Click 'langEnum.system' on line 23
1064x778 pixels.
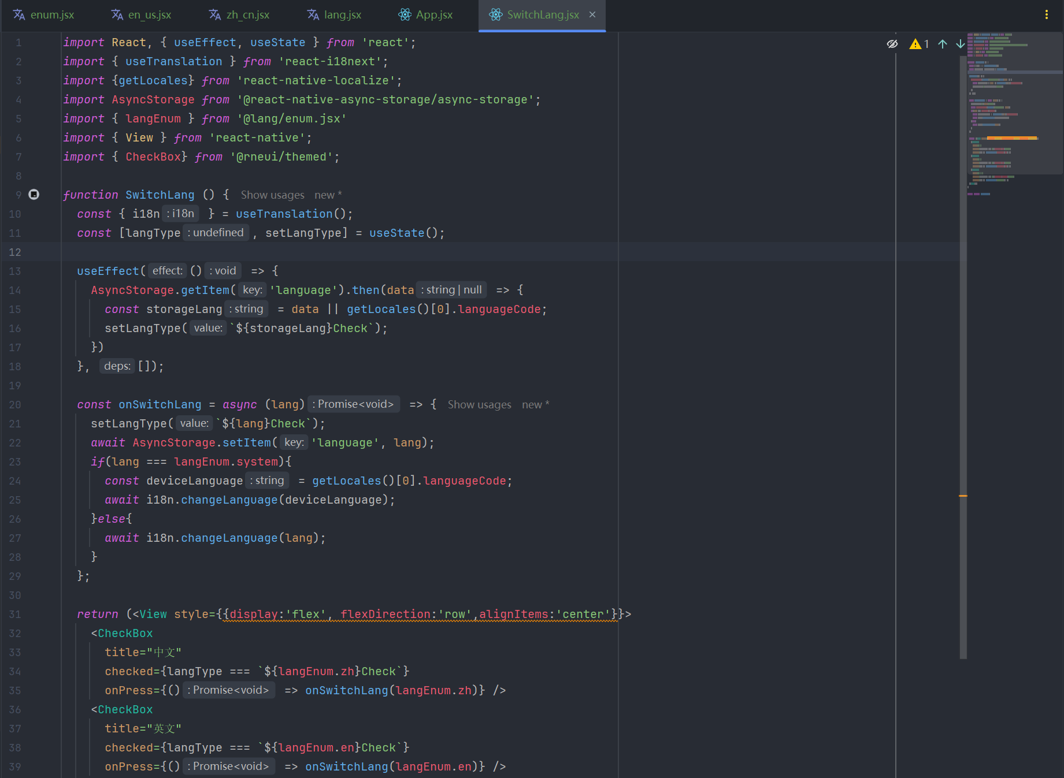(x=226, y=462)
